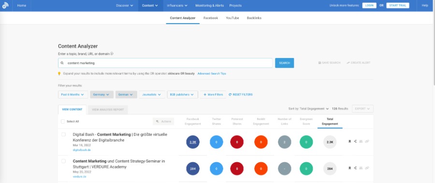
Task: Click the content marketing search field
Action: click(x=165, y=63)
